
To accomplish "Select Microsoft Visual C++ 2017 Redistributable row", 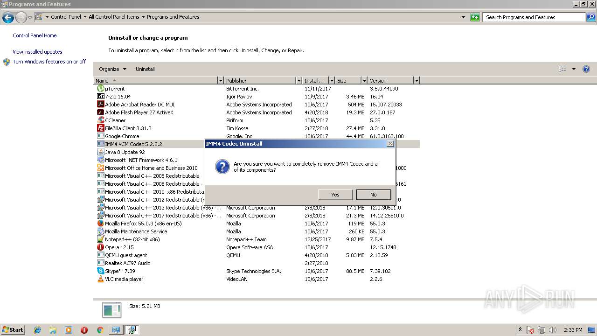I will click(257, 216).
